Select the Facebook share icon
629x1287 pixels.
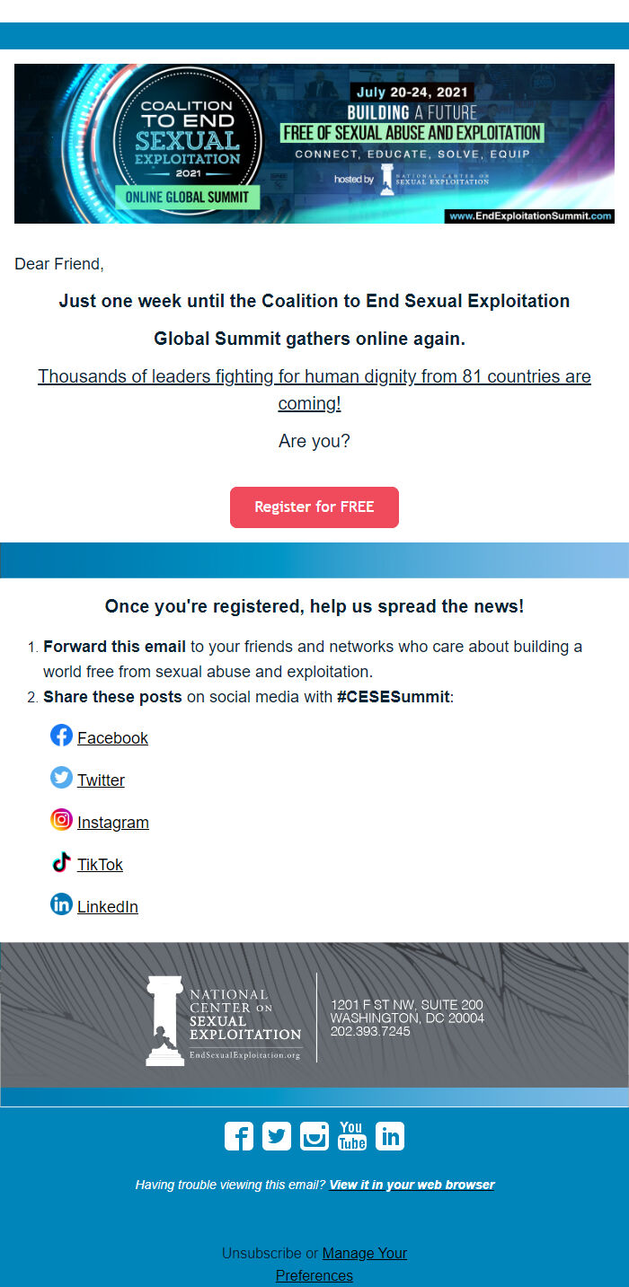[x=61, y=735]
